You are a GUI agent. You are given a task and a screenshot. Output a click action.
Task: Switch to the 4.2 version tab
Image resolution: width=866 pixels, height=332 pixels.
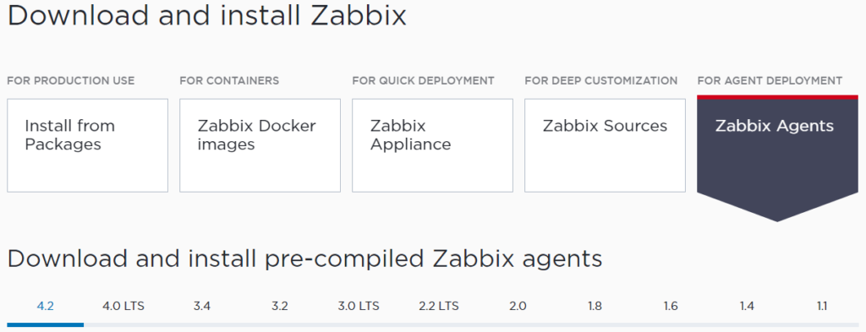(x=46, y=306)
